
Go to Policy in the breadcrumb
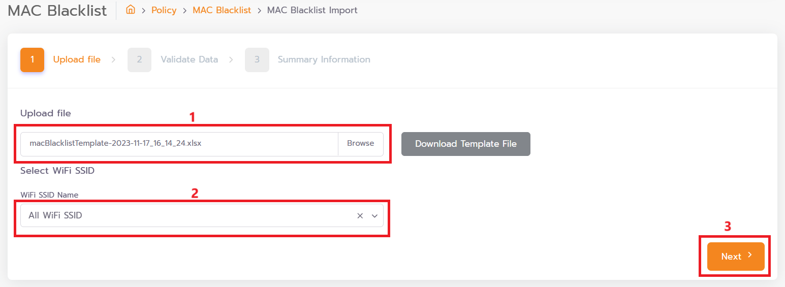tap(164, 10)
